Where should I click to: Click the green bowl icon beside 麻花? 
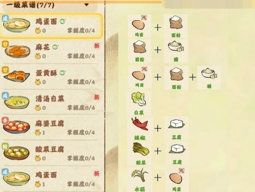pyautogui.click(x=56, y=47)
